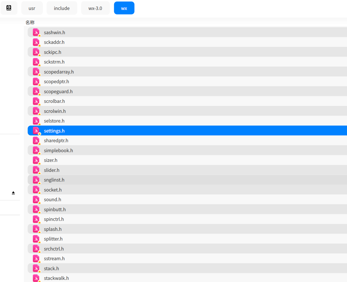Select the socket.h file name
The width and height of the screenshot is (347, 282).
click(53, 190)
